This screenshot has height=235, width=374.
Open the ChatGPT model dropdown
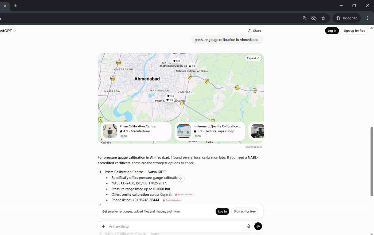coord(8,31)
